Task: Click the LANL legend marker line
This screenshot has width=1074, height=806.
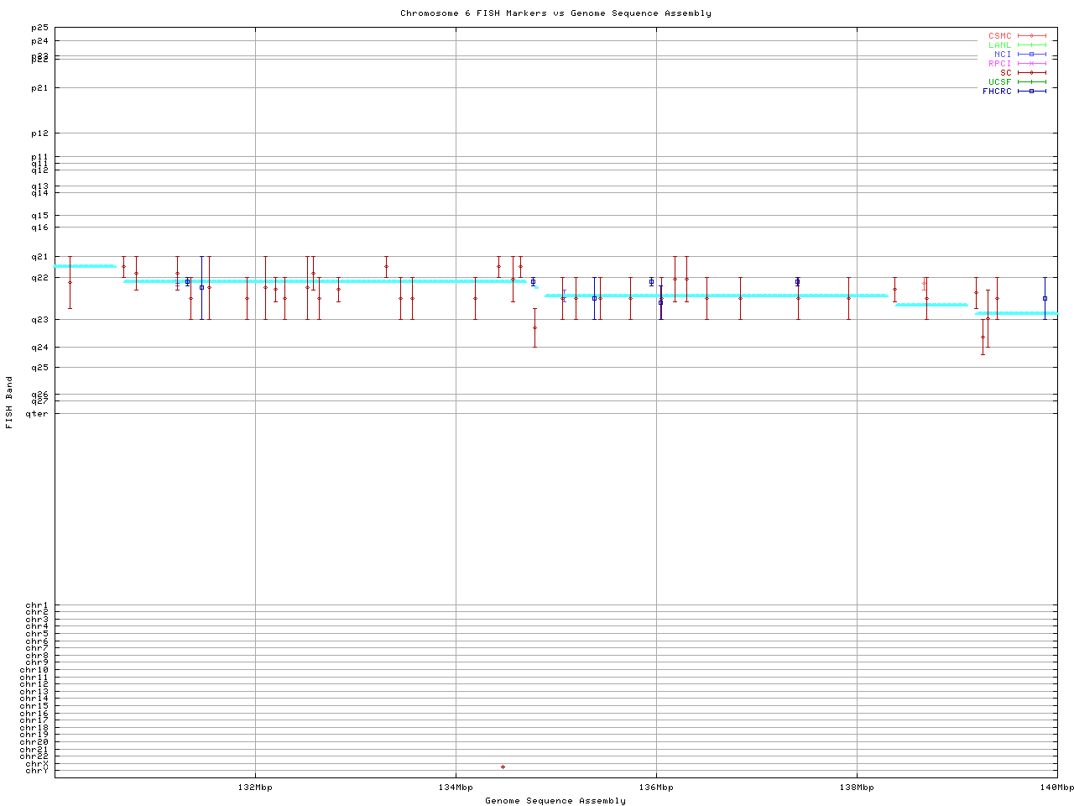Action: click(x=1031, y=45)
